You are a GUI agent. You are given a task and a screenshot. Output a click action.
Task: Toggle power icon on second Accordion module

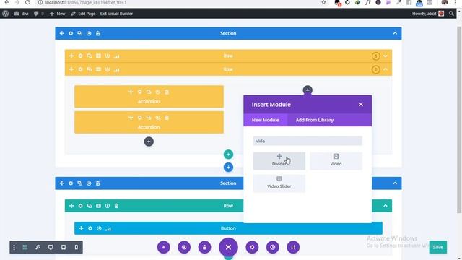pyautogui.click(x=158, y=118)
